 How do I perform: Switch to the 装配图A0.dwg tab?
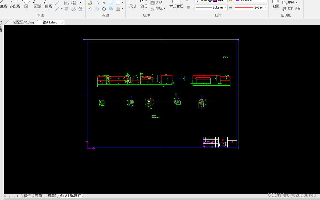tap(23, 22)
